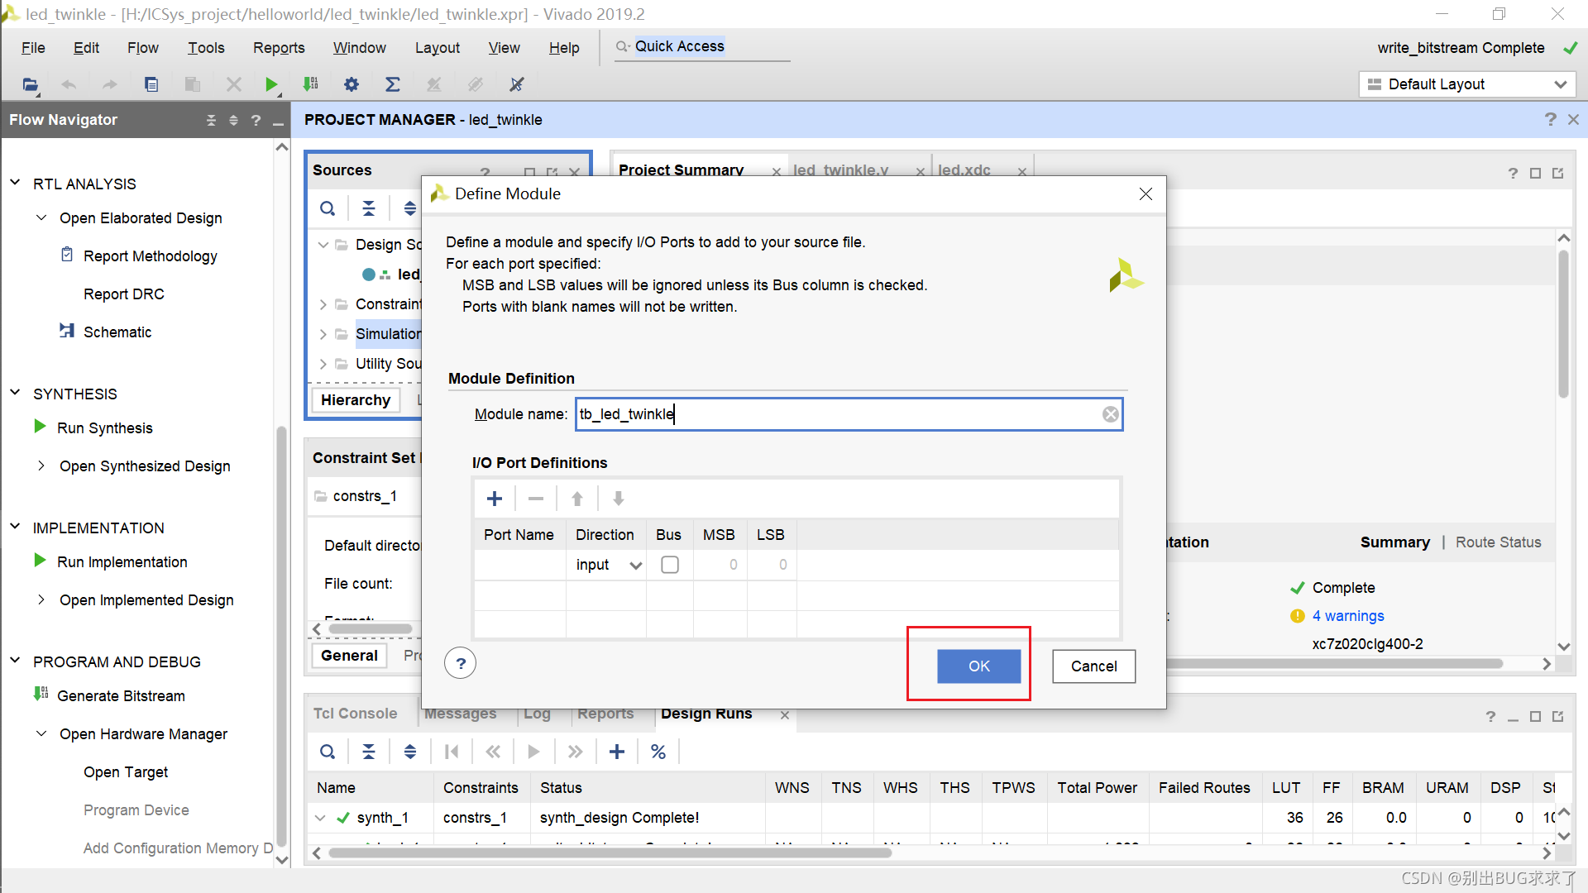Click the Sigma report icon in toolbar
Image resolution: width=1588 pixels, height=893 pixels.
pyautogui.click(x=393, y=84)
